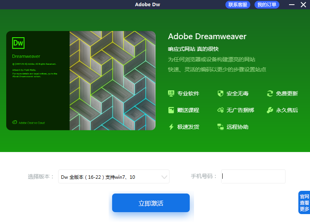
Task: Click the 无广告捆绑 label
Action: coord(240,110)
